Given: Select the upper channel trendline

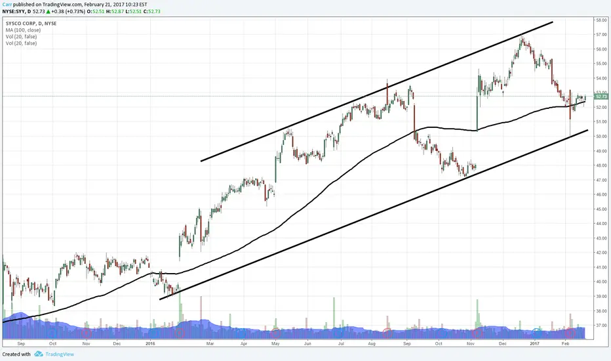Looking at the screenshot, I should tap(377, 91).
